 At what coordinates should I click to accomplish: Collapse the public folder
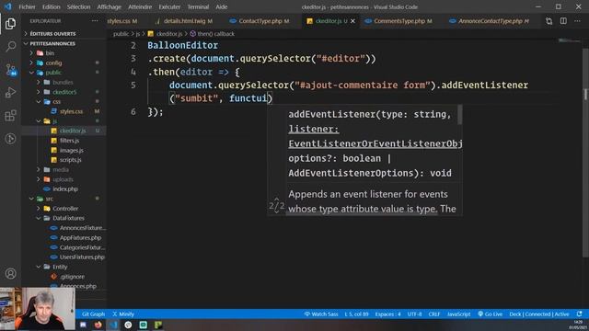(53, 73)
